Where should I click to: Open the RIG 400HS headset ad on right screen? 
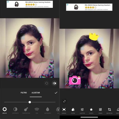(89, 7)
